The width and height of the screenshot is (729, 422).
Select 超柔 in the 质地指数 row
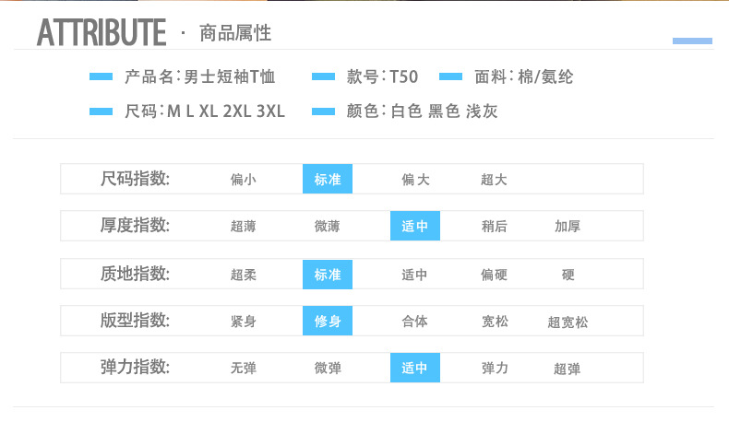pyautogui.click(x=244, y=275)
